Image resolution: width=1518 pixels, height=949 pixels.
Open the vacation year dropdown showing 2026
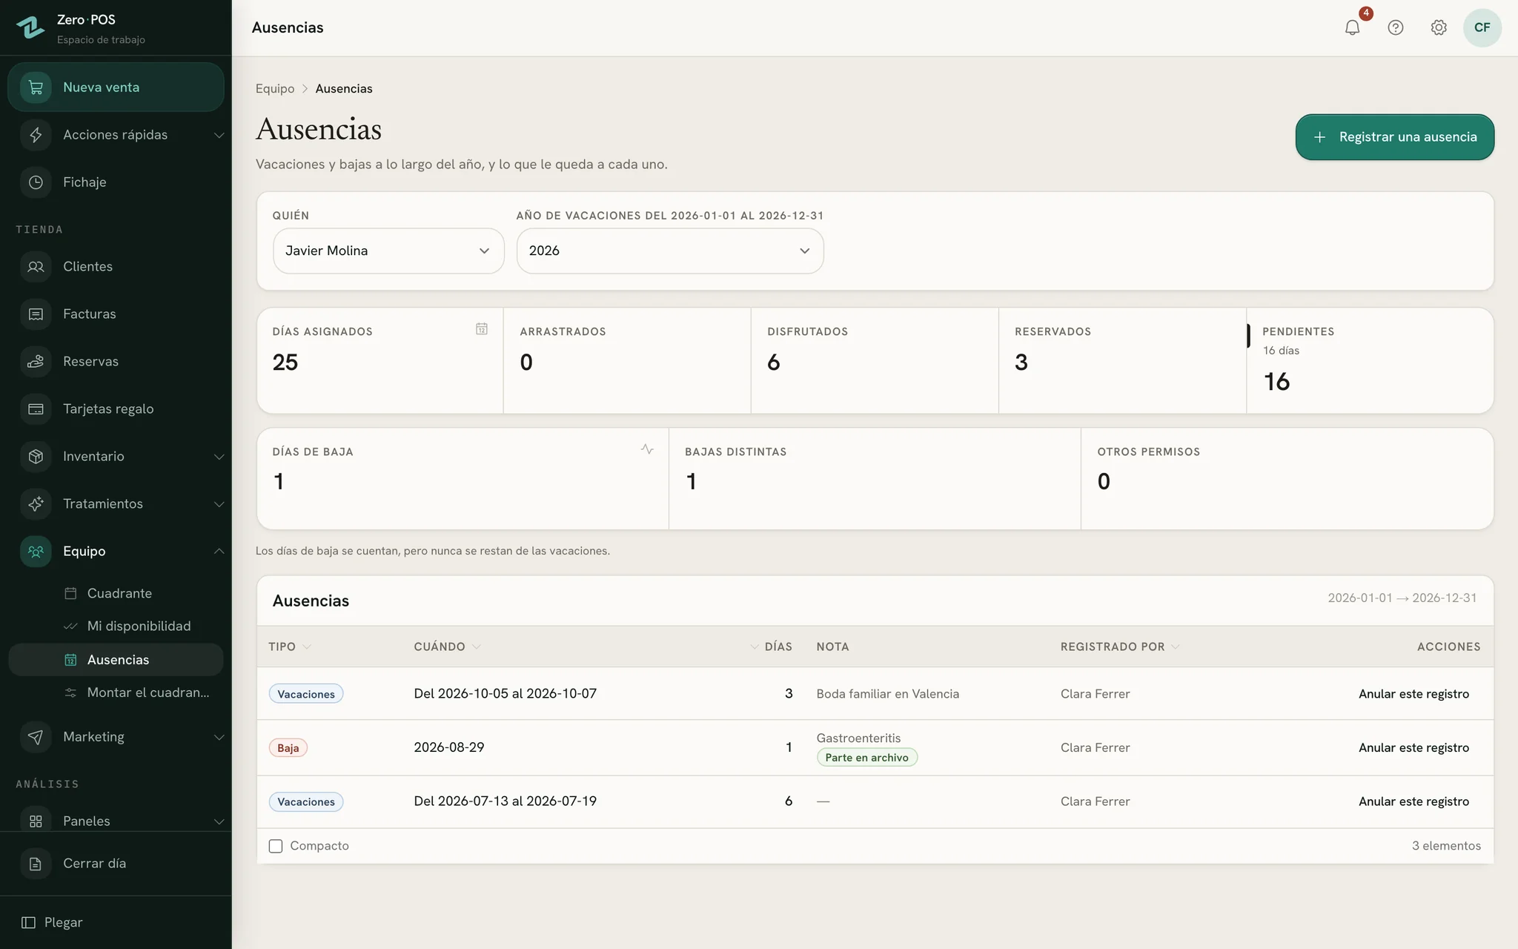point(670,251)
